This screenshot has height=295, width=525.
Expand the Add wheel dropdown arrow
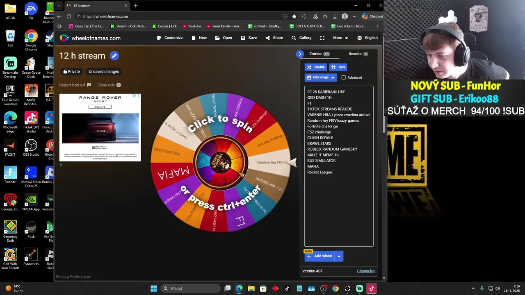pyautogui.click(x=339, y=256)
